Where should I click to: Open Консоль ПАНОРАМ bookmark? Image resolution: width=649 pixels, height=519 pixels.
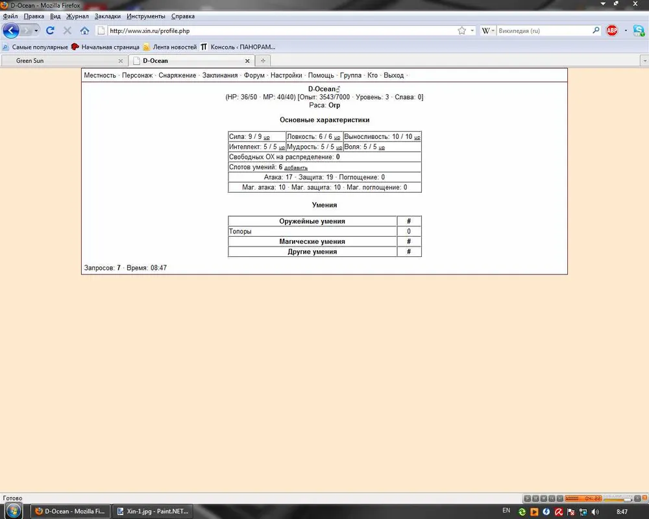[238, 47]
